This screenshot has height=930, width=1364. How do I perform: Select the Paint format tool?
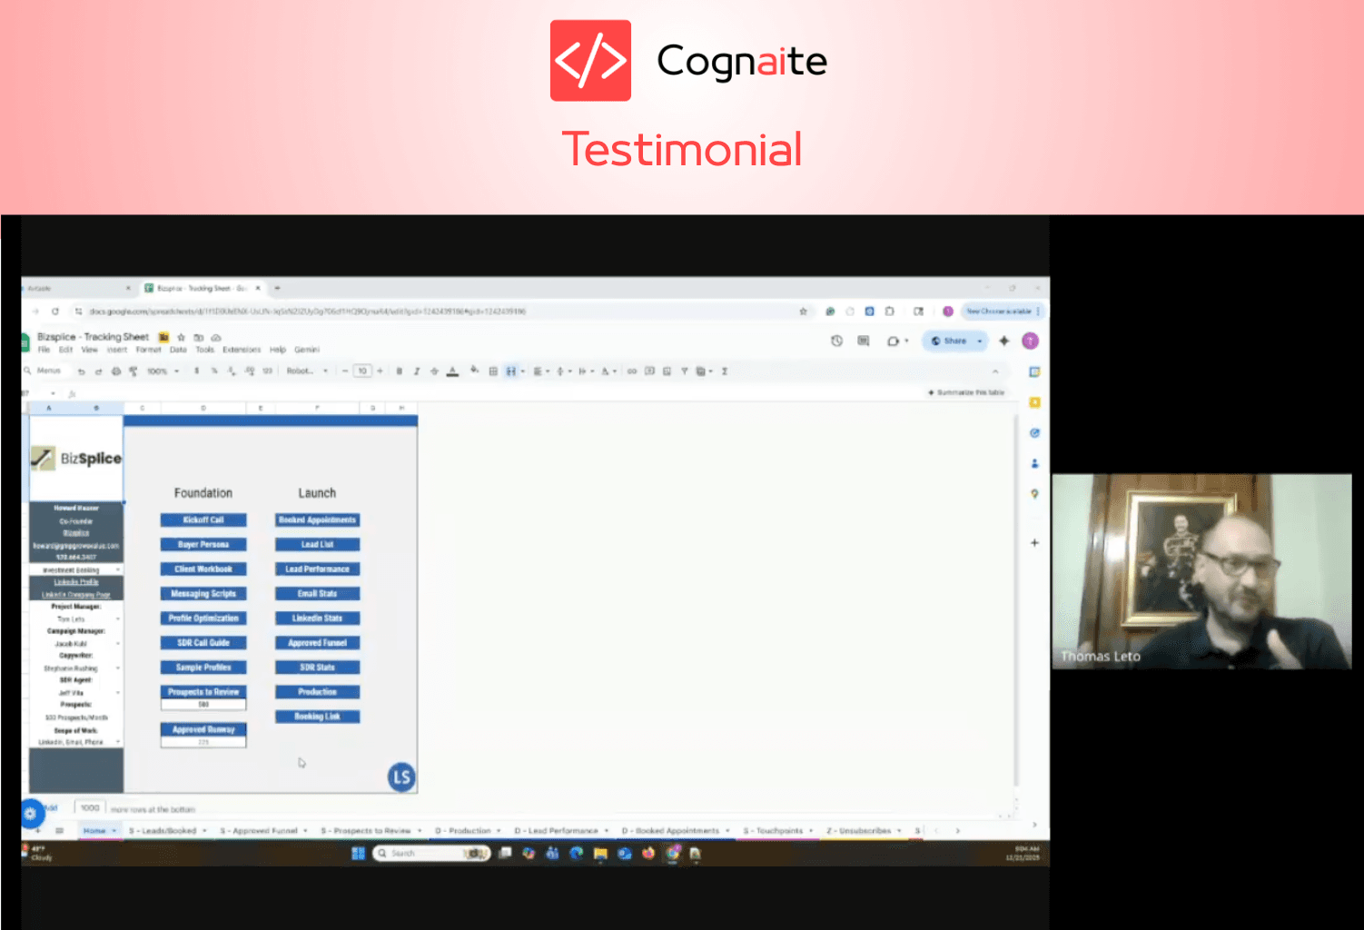click(x=133, y=371)
